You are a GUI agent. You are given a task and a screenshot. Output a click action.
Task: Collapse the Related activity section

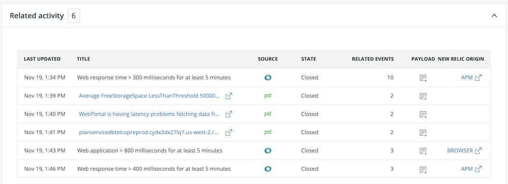click(x=494, y=16)
